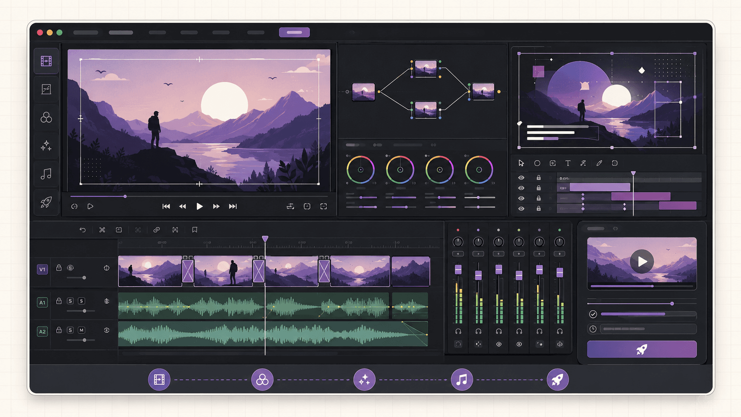Click the sparkles step in bottom workflow bar
Screen dimensions: 741x417
364,380
